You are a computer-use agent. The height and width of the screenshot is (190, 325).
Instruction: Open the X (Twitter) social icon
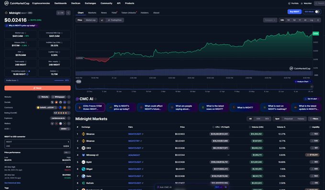[x=52, y=102]
